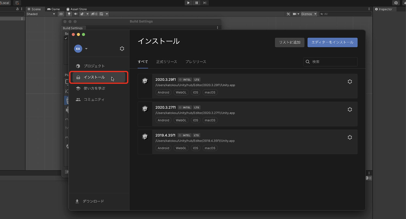Select the すべて tab
The height and width of the screenshot is (219, 406).
point(143,62)
